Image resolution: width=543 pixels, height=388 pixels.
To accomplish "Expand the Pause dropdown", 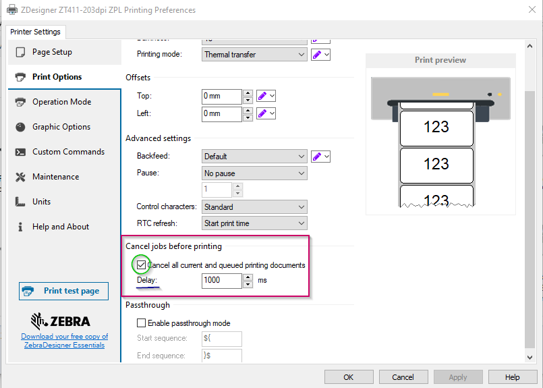I will [x=254, y=173].
